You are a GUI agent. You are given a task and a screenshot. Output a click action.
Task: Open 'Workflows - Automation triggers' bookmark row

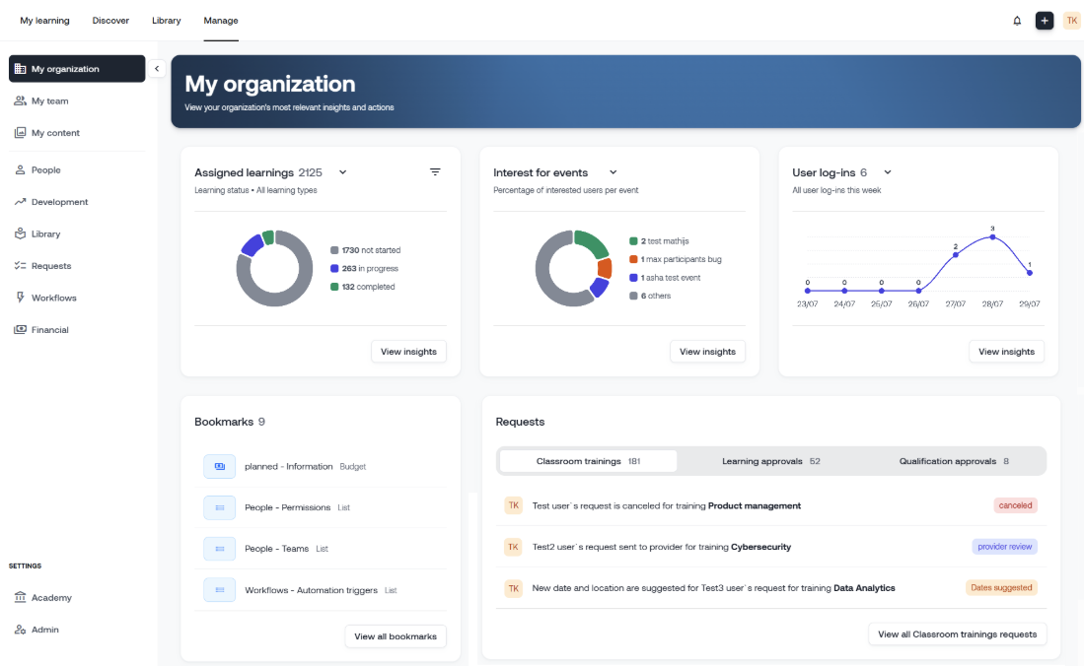point(321,590)
